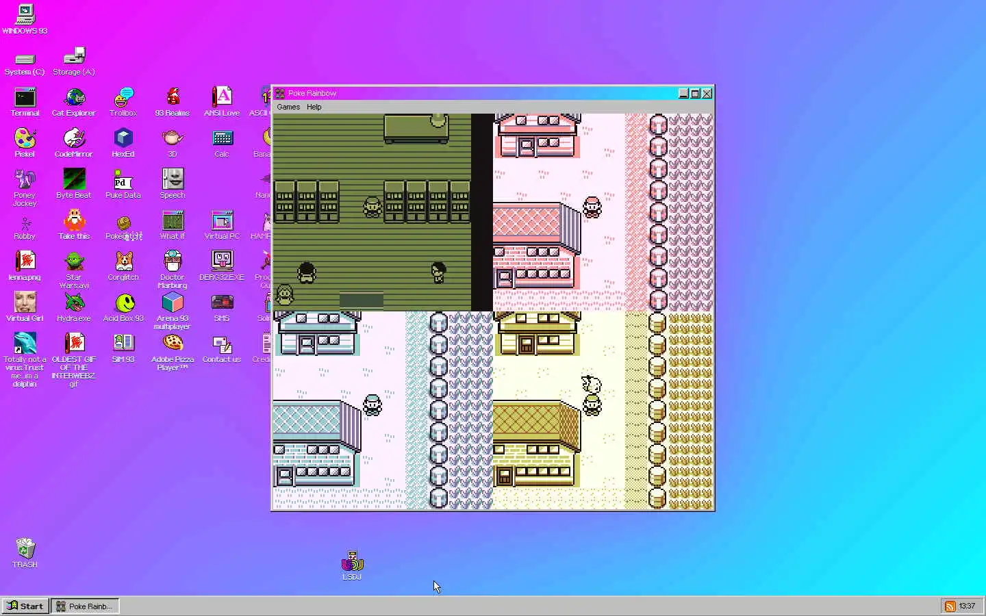Open the Take this icon
This screenshot has height=616, width=986.
[74, 225]
